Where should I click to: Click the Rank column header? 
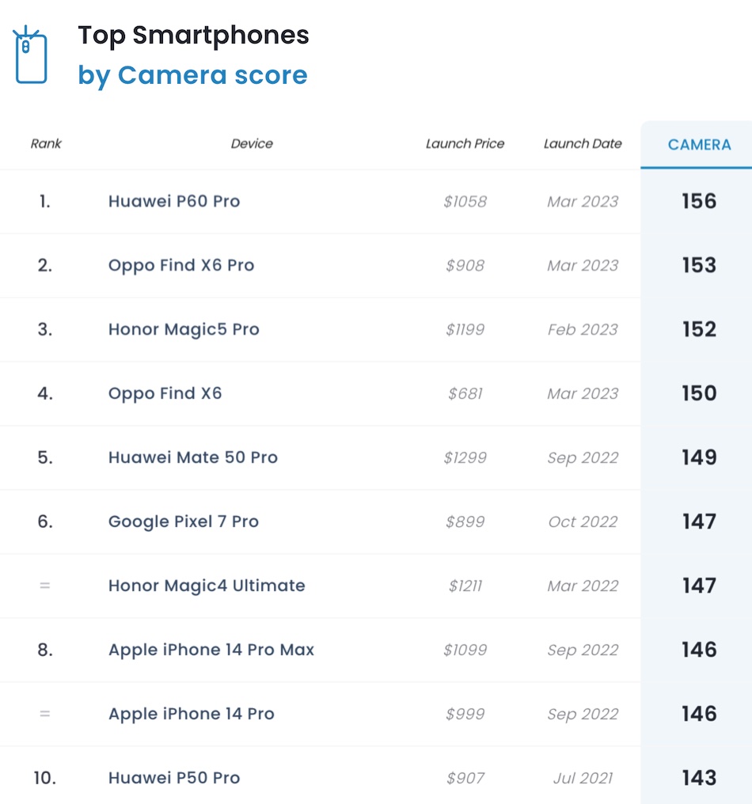click(x=46, y=144)
